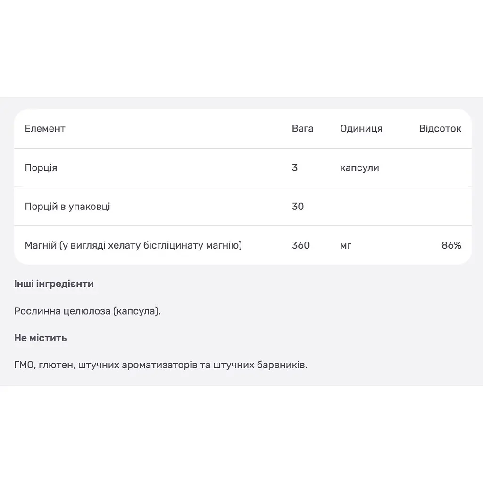Select the Рослинна целюлоза (капсула) text
This screenshot has height=483, width=483.
pos(87,311)
